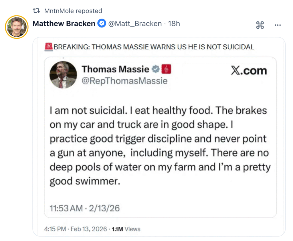Click the X.com logo
The height and width of the screenshot is (241, 293).
[249, 71]
